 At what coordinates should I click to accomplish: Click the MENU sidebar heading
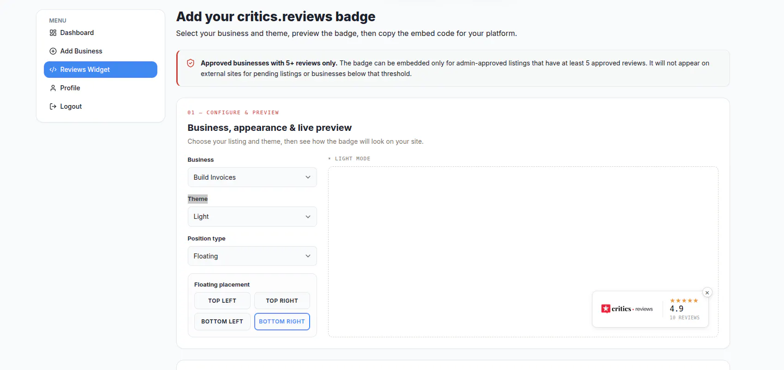58,21
